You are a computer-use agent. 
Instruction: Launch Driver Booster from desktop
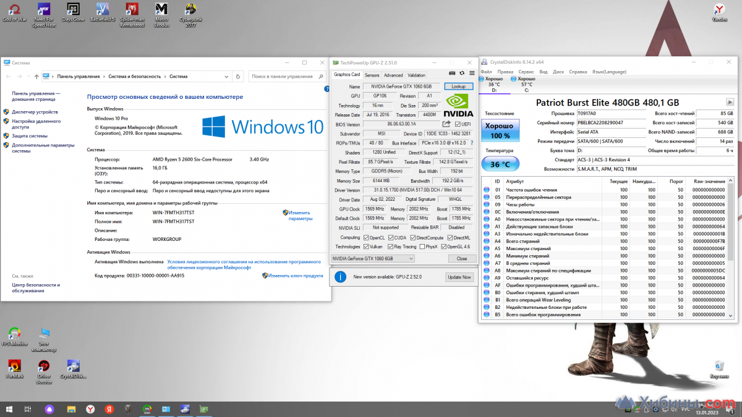(x=44, y=371)
